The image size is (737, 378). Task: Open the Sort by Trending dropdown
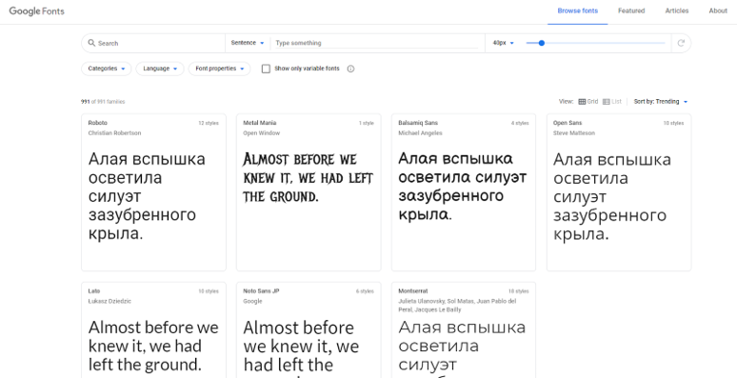click(x=661, y=102)
